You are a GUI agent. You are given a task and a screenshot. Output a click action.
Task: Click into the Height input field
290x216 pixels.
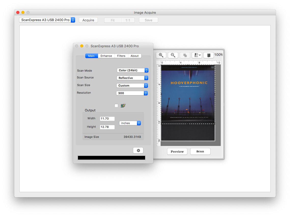pyautogui.click(x=107, y=127)
